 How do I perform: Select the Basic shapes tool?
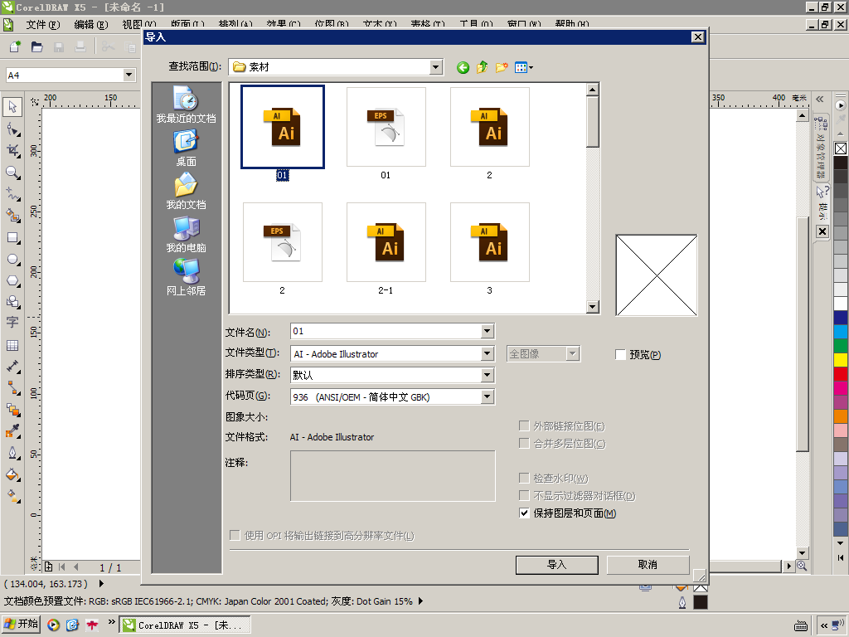(12, 302)
